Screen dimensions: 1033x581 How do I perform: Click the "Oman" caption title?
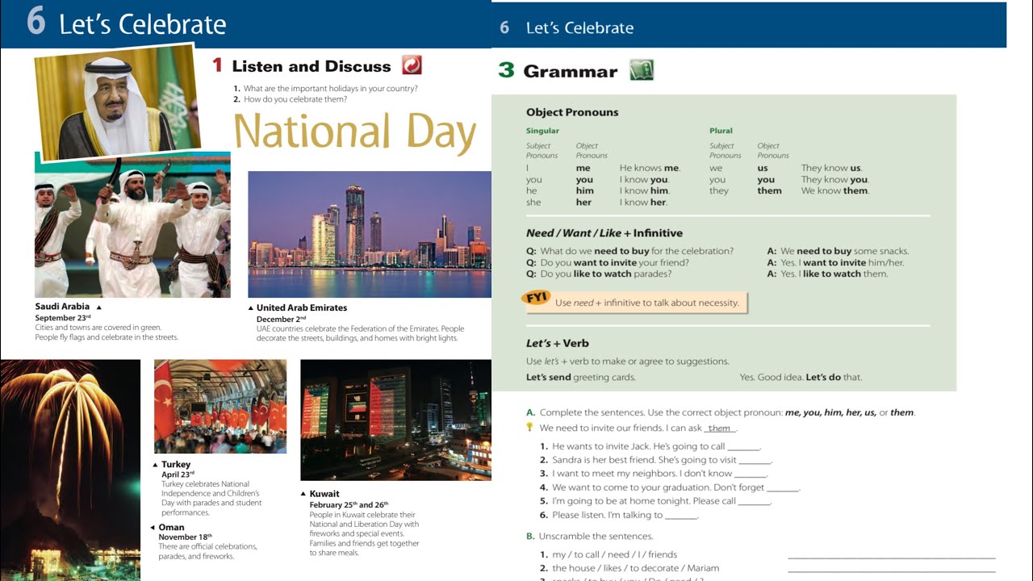pyautogui.click(x=171, y=528)
